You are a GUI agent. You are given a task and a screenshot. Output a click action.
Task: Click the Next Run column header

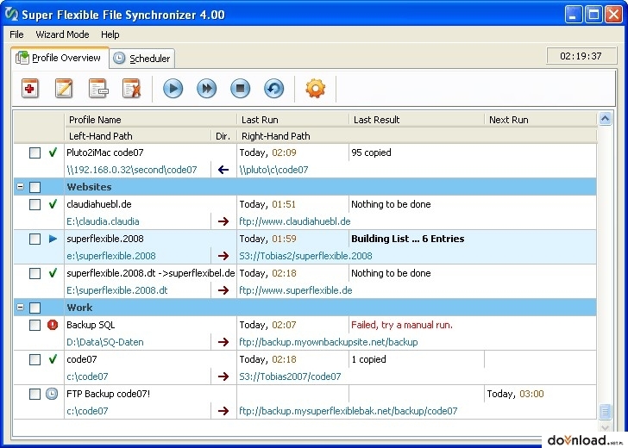(x=541, y=120)
